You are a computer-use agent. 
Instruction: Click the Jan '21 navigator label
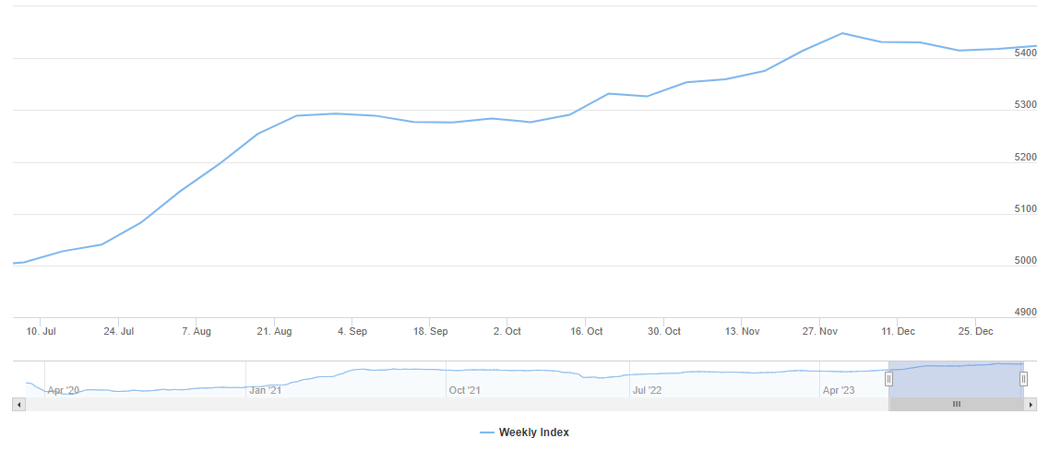pyautogui.click(x=265, y=390)
